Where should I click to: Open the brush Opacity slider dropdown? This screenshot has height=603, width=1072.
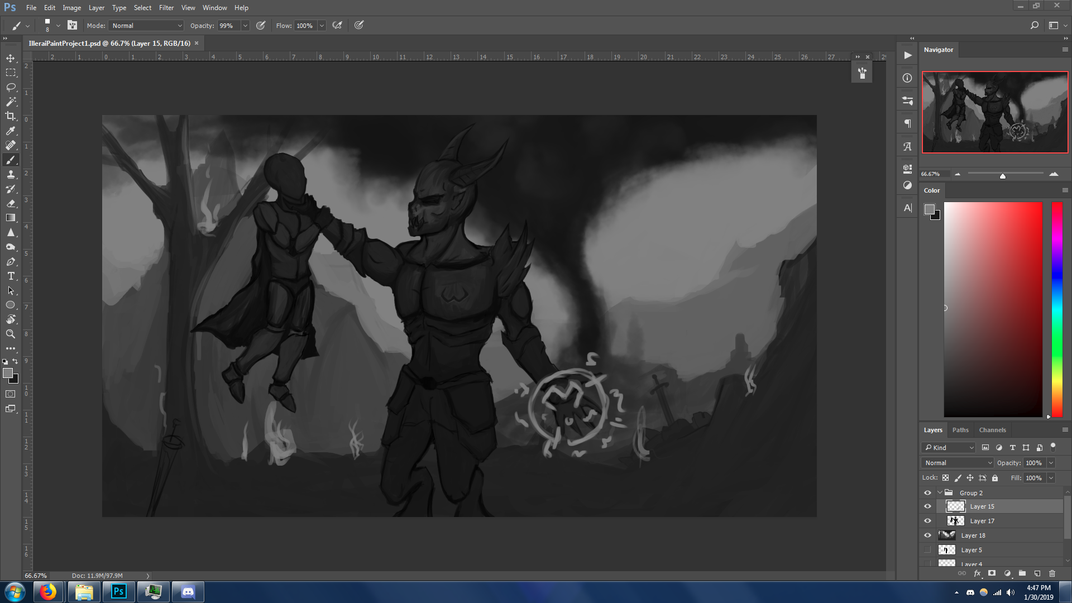[245, 26]
